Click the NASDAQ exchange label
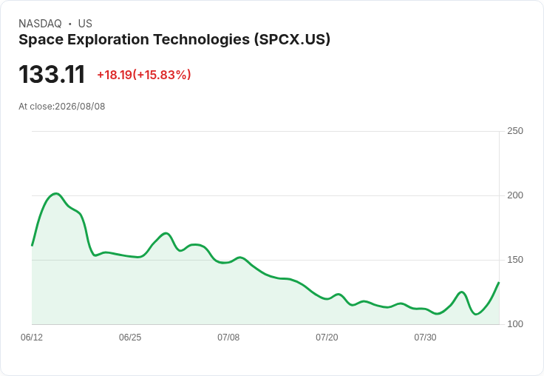 tap(40, 24)
